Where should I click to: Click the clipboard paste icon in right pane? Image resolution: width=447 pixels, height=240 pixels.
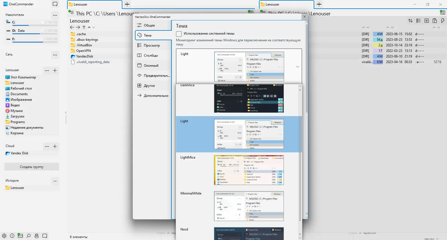point(435,21)
